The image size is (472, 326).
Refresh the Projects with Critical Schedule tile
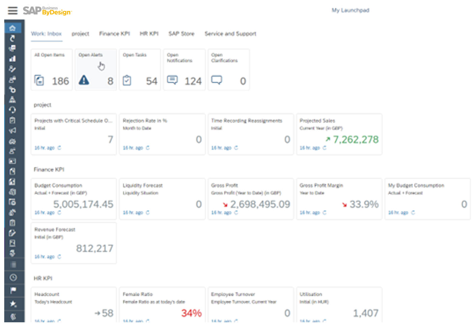(x=59, y=148)
